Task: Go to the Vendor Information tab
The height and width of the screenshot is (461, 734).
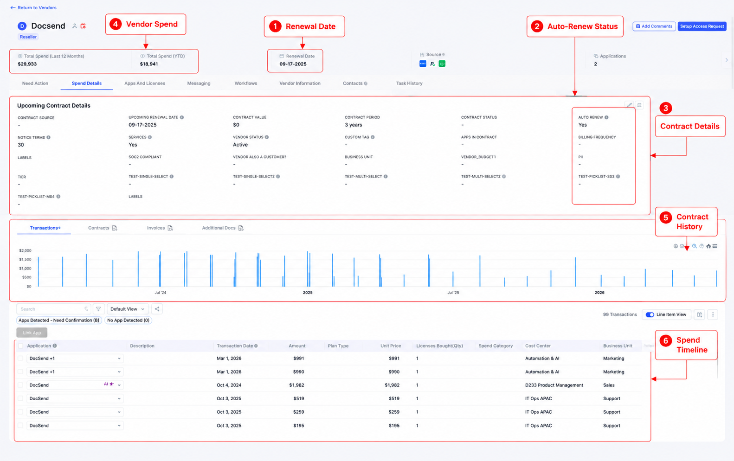Action: click(300, 83)
